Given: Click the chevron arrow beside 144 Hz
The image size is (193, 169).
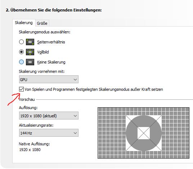Looking at the screenshot, I should (75, 133).
